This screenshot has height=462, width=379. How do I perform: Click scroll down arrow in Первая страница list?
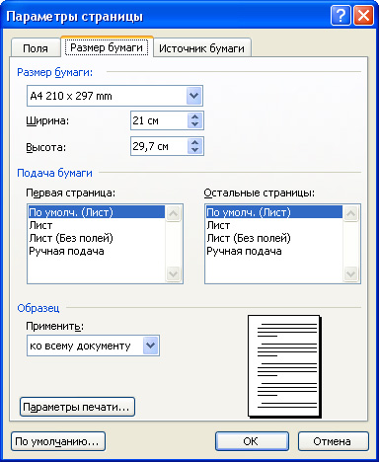173,273
